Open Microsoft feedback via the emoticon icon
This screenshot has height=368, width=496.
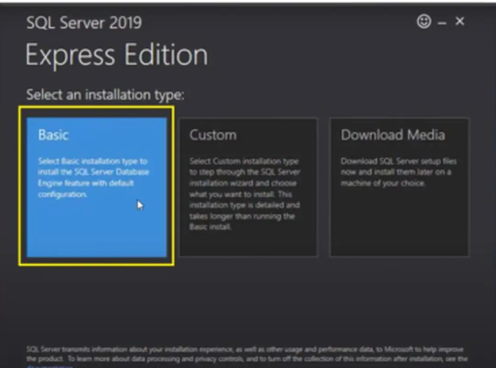tap(424, 21)
